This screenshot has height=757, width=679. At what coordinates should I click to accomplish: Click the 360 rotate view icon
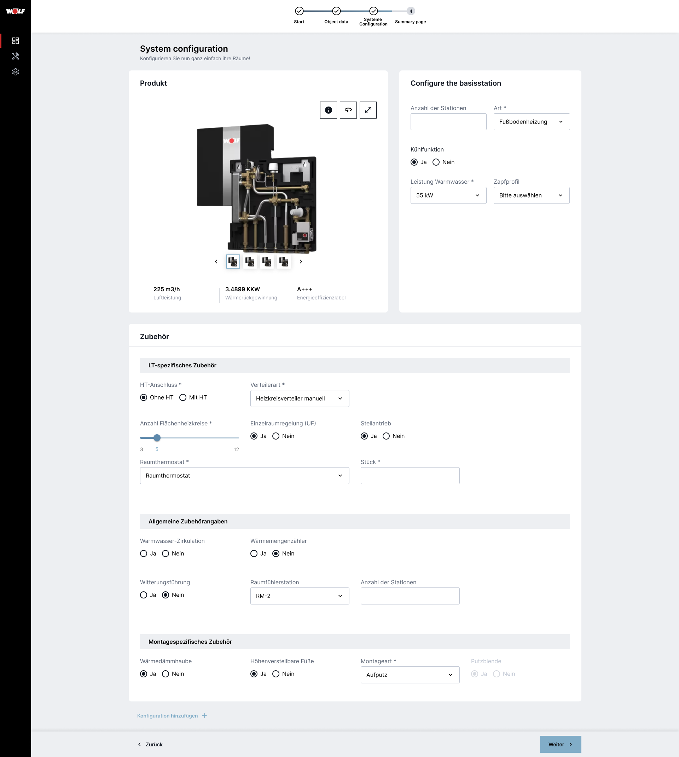(x=348, y=110)
